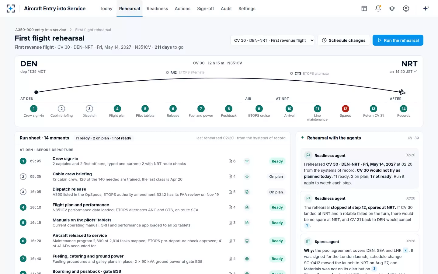Click the ANC ETOPS alternate marker

pyautogui.click(x=185, y=72)
